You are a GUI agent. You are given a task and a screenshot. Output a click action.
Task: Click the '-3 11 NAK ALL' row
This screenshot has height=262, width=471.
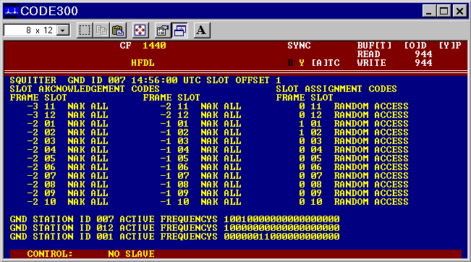pos(67,106)
